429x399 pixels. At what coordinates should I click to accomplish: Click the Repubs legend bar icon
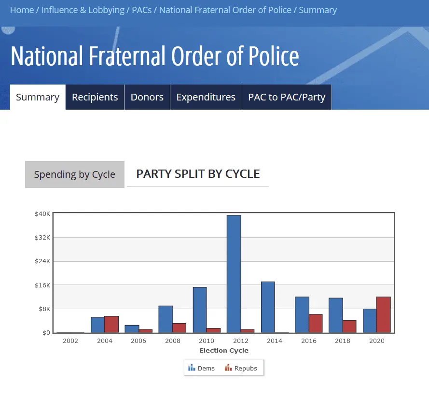228,368
